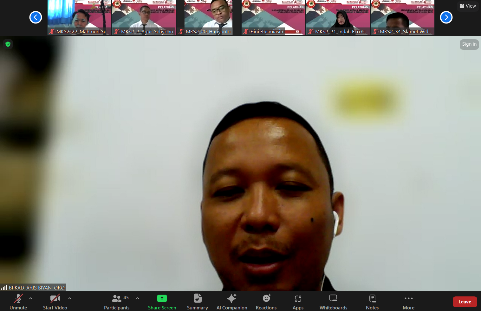Screen dimensions: 481x311
Task: Start Video camera
Action: click(x=55, y=302)
